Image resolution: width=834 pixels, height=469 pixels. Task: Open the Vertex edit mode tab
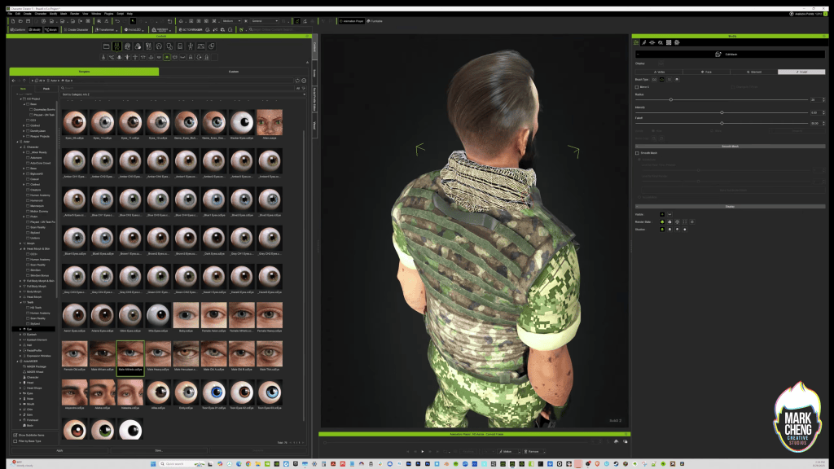coord(659,72)
